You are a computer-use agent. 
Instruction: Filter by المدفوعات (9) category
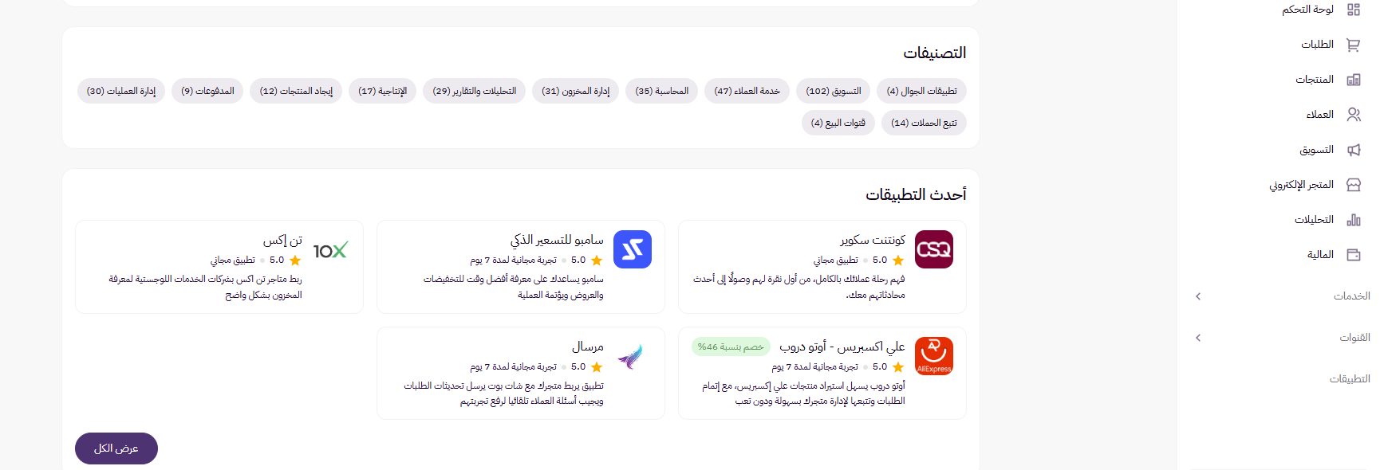pos(207,91)
